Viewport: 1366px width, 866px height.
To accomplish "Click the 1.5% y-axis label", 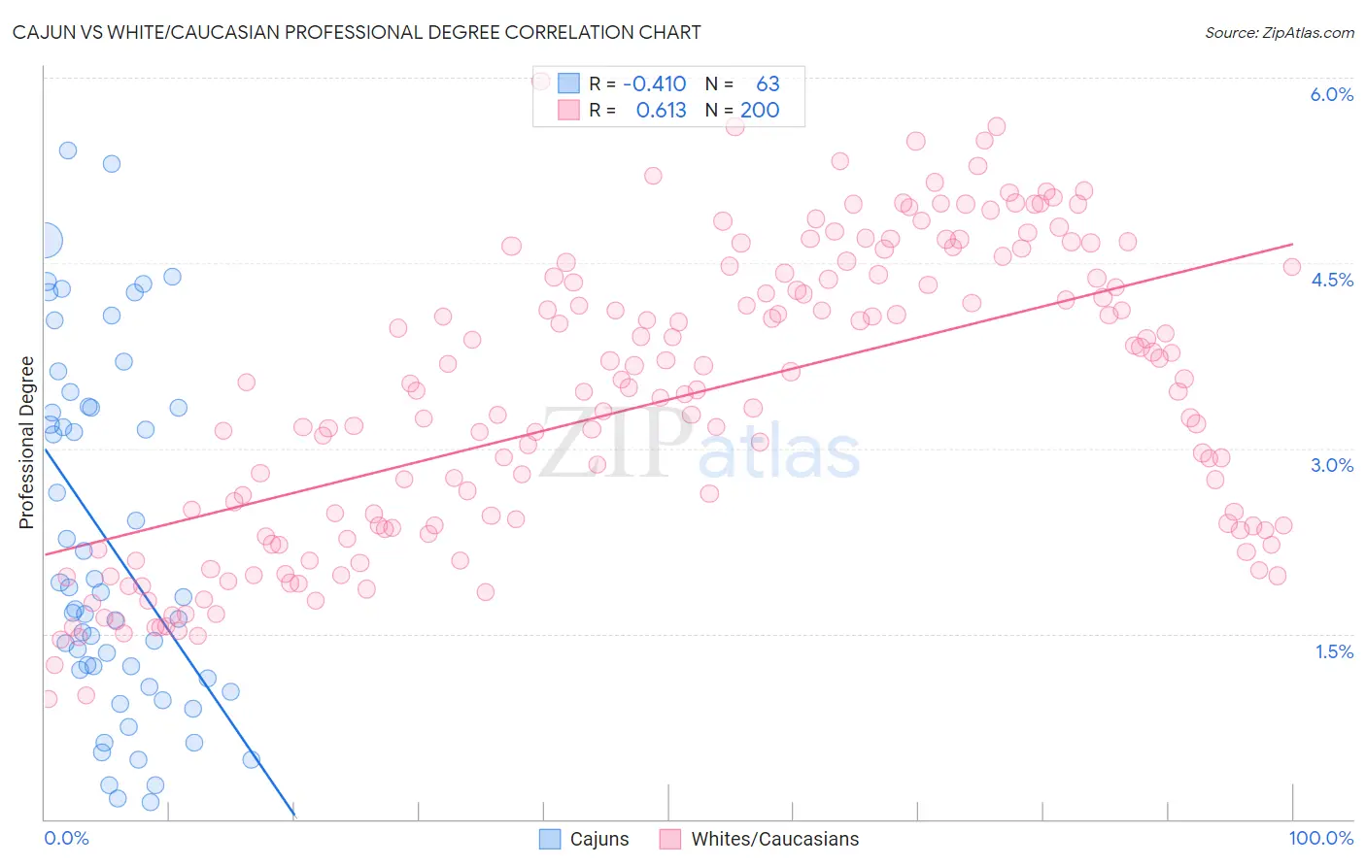I will [1334, 651].
